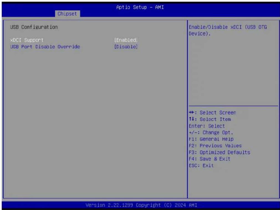
Task: Click the Select Item key hint
Action: pos(210,119)
